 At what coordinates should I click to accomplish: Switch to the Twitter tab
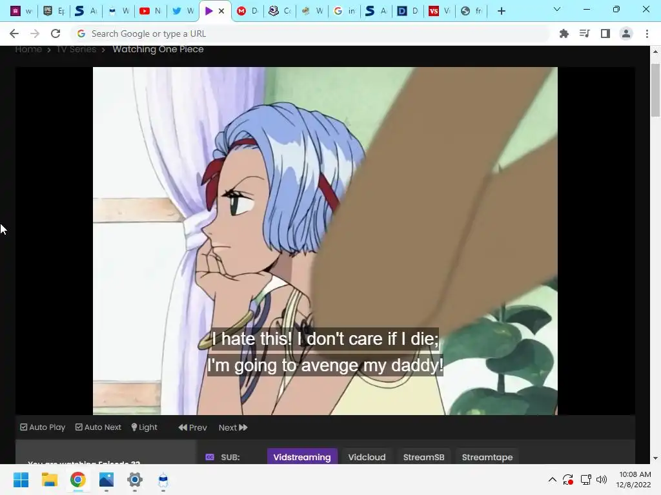click(x=183, y=12)
